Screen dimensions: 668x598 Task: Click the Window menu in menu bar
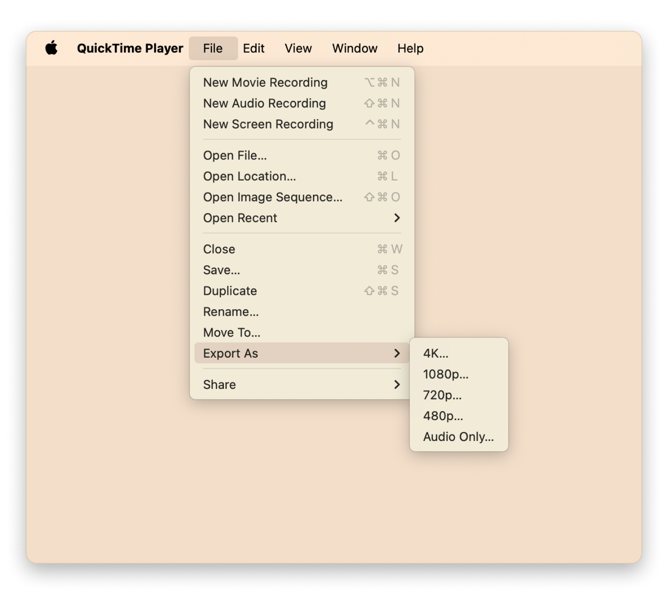click(355, 48)
